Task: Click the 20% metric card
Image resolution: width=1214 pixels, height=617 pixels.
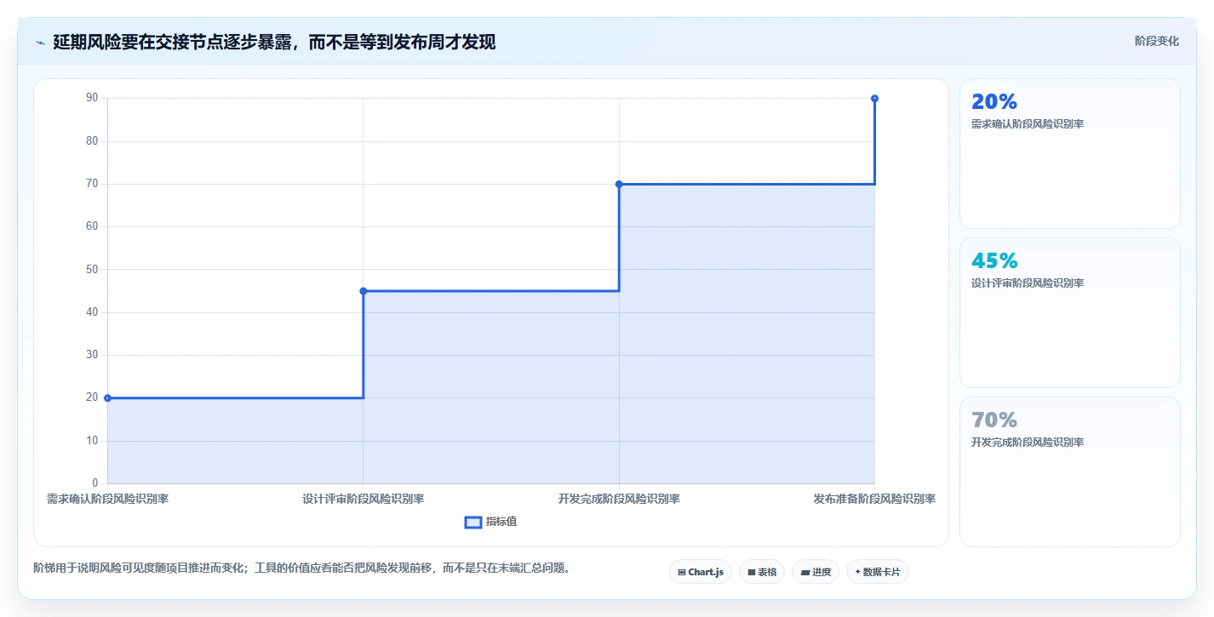Action: (x=1070, y=154)
